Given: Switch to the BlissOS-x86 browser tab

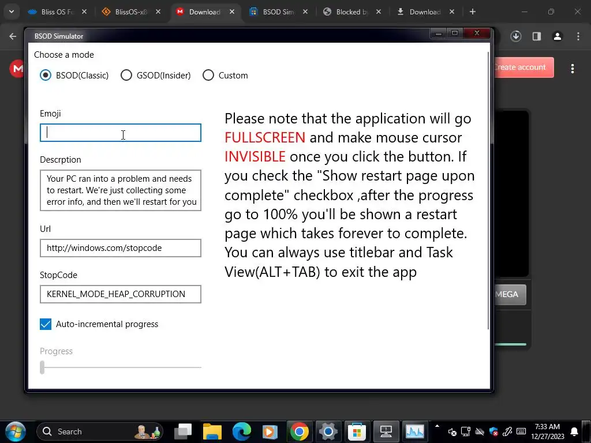Looking at the screenshot, I should coord(131,12).
